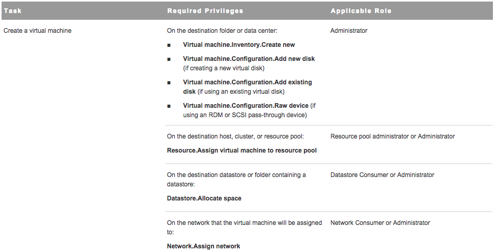Click the Applicable Role column header
This screenshot has height=252, width=495.
(361, 10)
